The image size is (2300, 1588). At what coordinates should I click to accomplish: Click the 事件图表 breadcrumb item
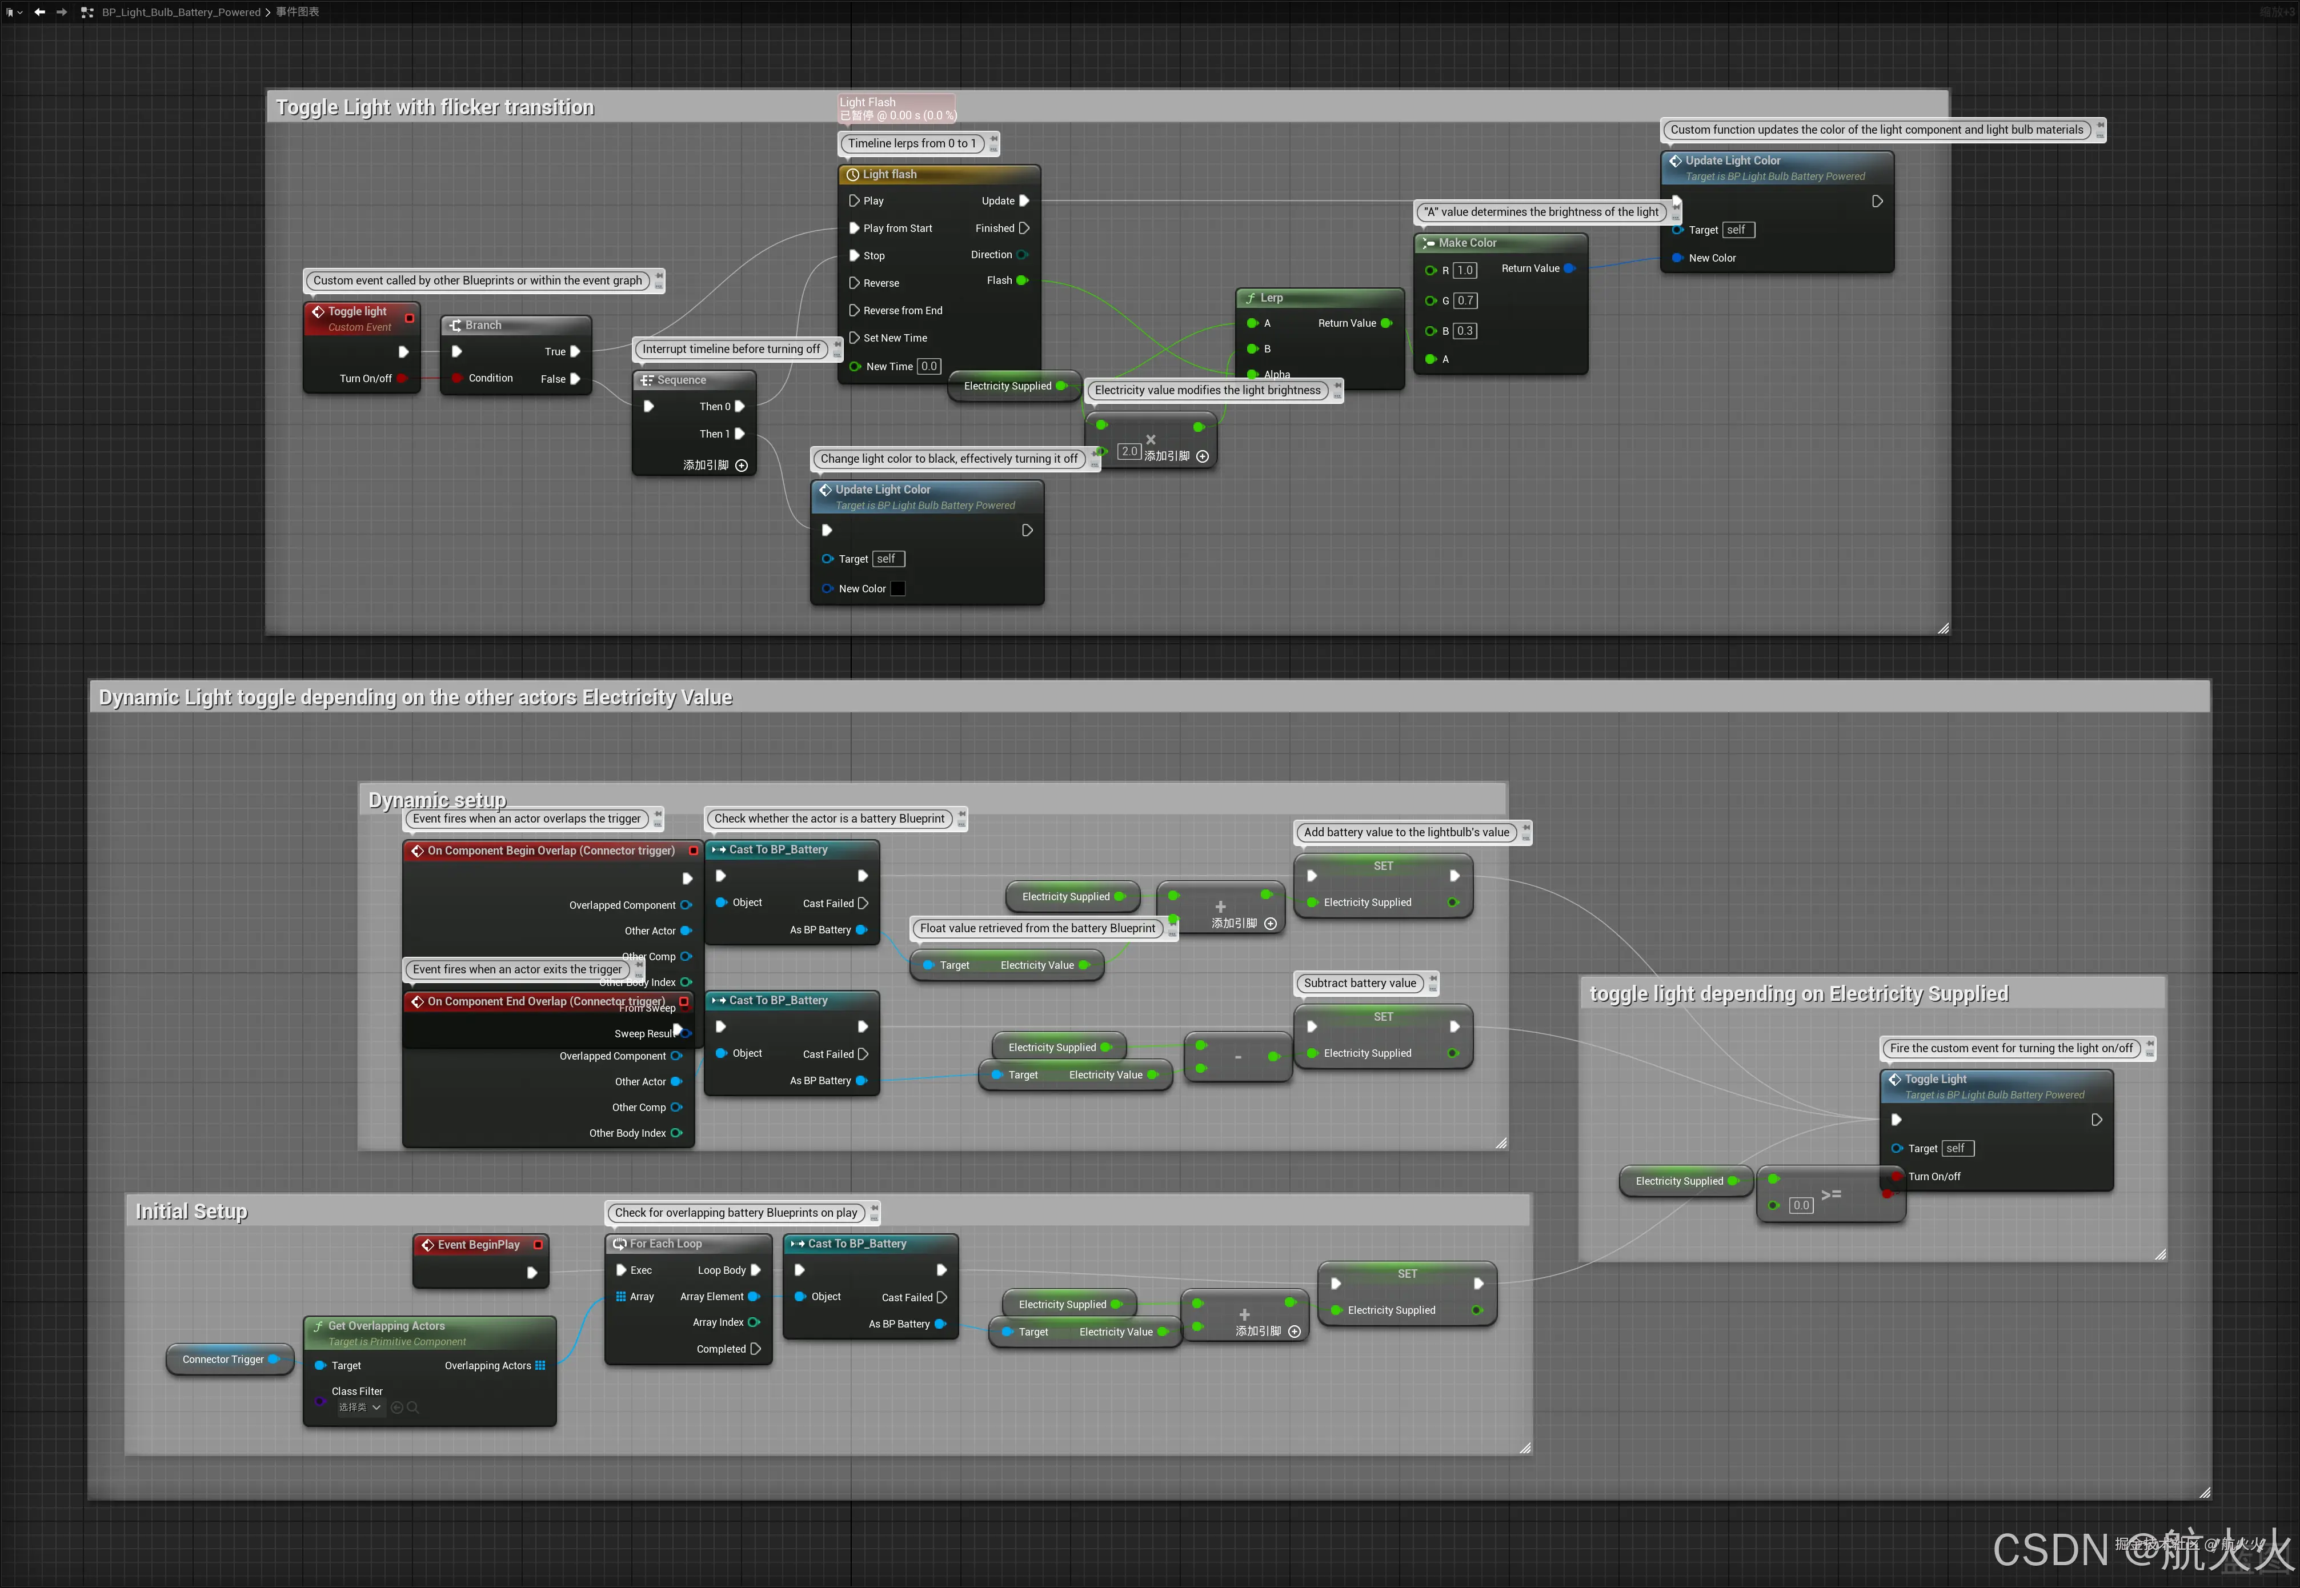pyautogui.click(x=298, y=12)
